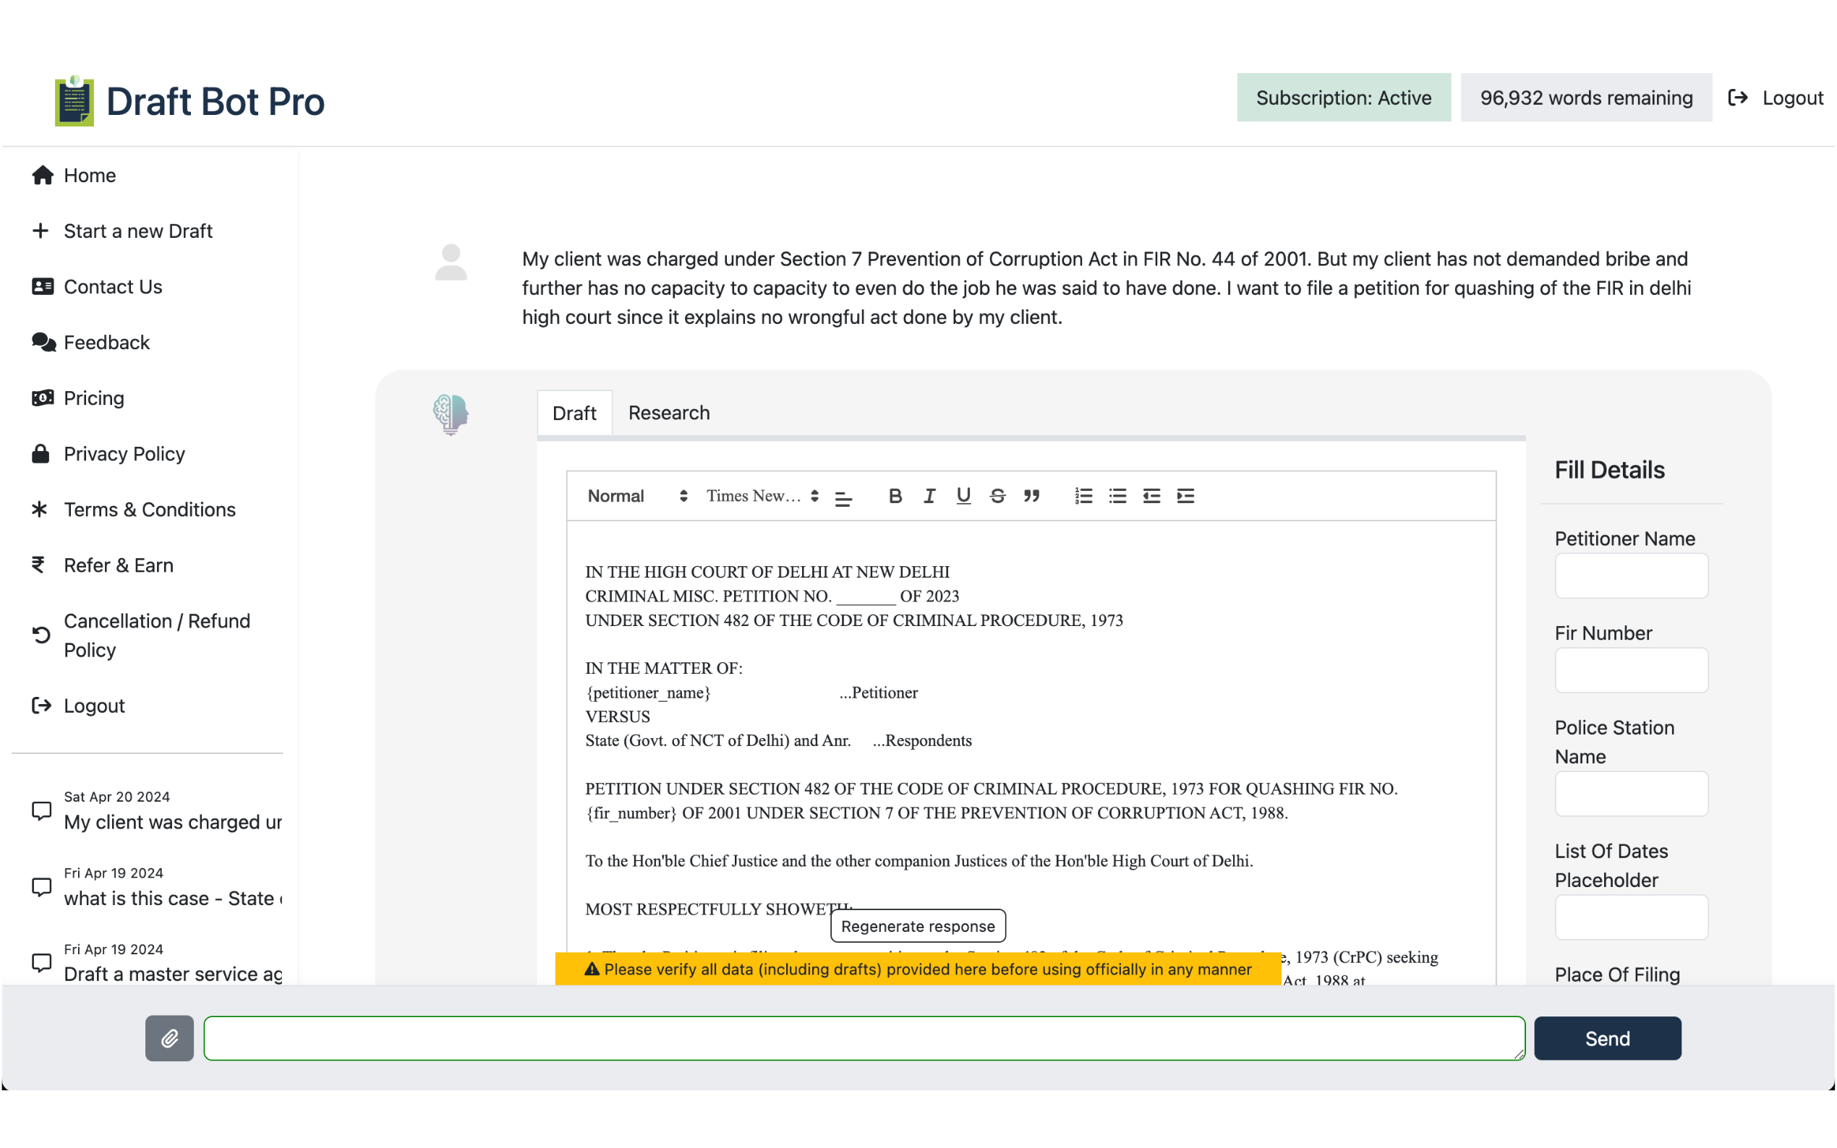Open the Times New Roman font dropdown

point(762,496)
